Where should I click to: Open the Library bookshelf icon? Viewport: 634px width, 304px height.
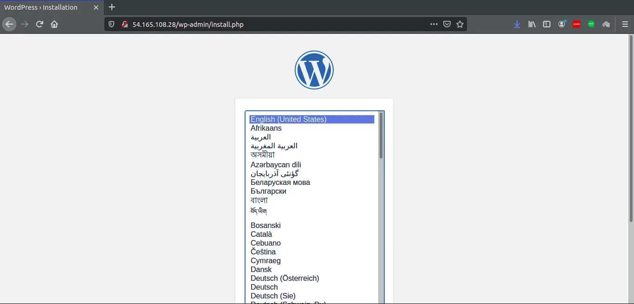[532, 24]
